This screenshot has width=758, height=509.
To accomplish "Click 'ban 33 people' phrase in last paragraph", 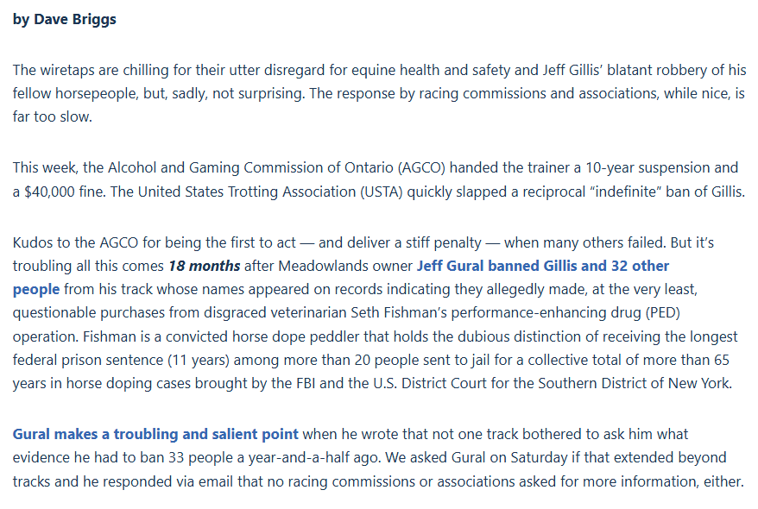I will (188, 457).
